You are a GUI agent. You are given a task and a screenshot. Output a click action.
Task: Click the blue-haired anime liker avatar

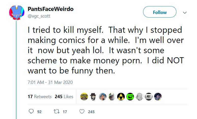[102, 97]
